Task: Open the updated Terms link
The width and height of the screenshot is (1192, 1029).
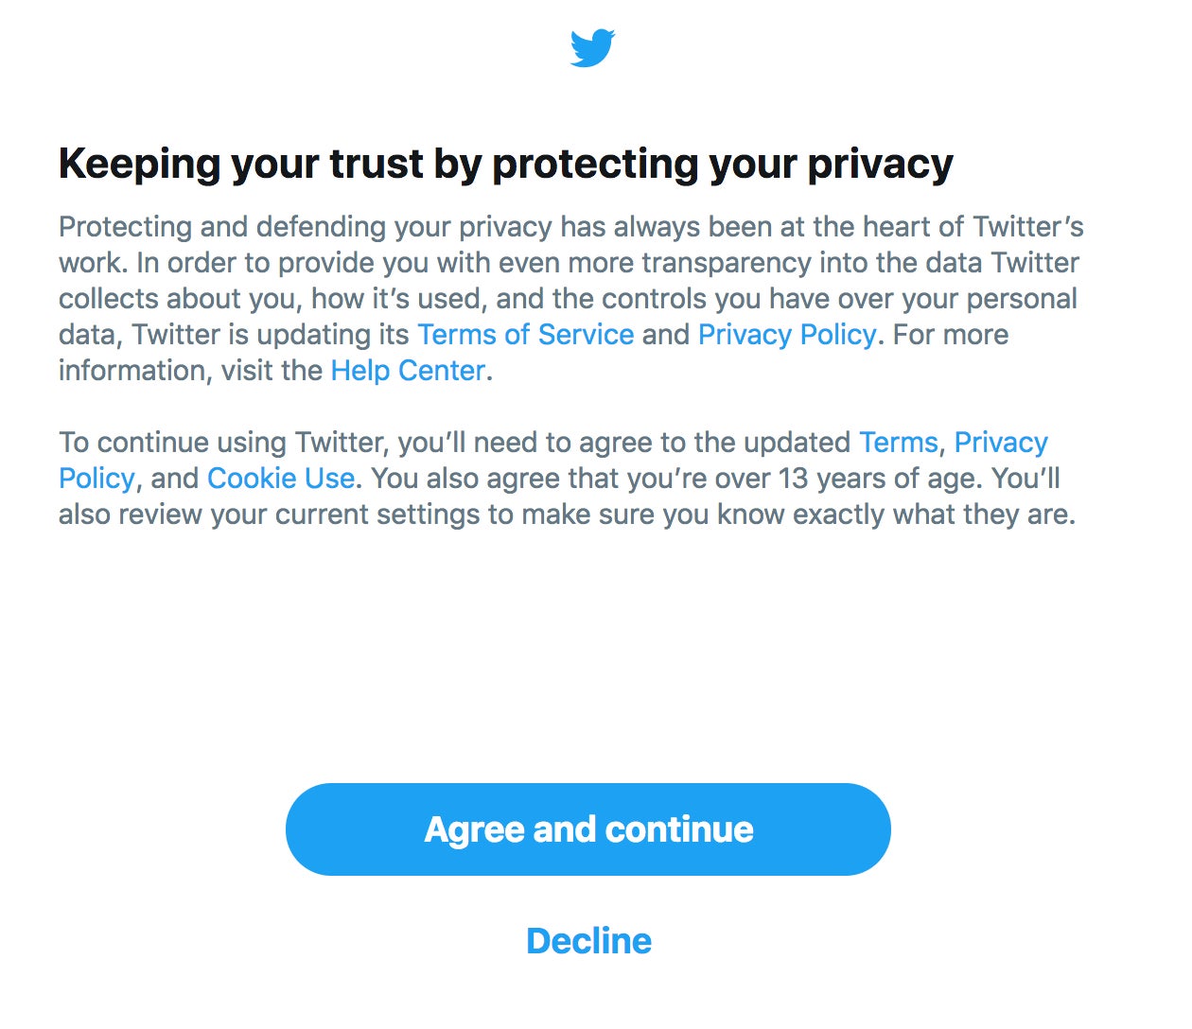Action: tap(898, 443)
